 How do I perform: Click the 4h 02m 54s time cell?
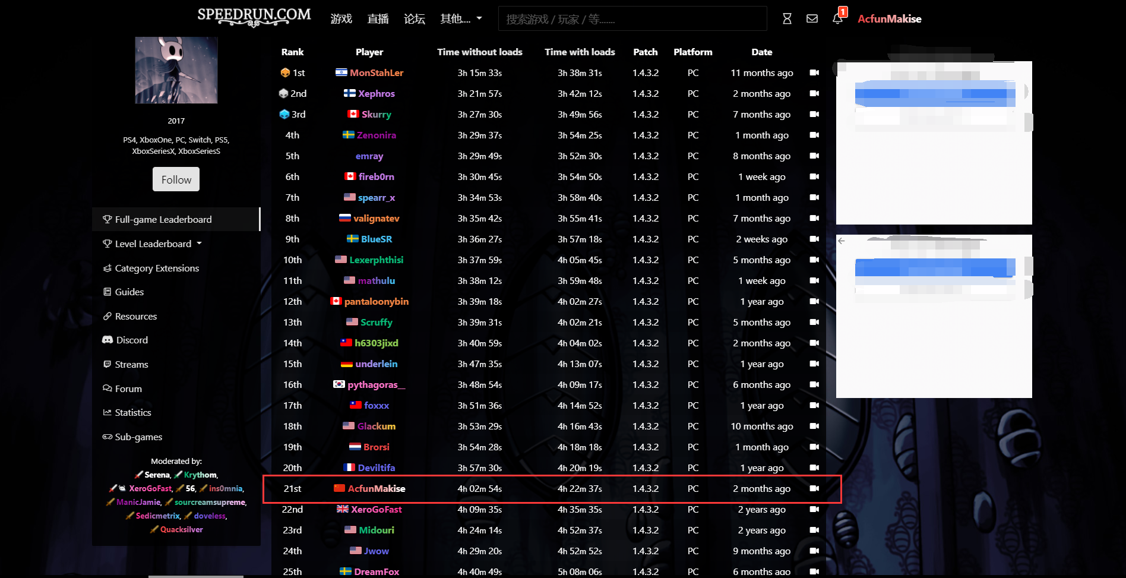[480, 488]
